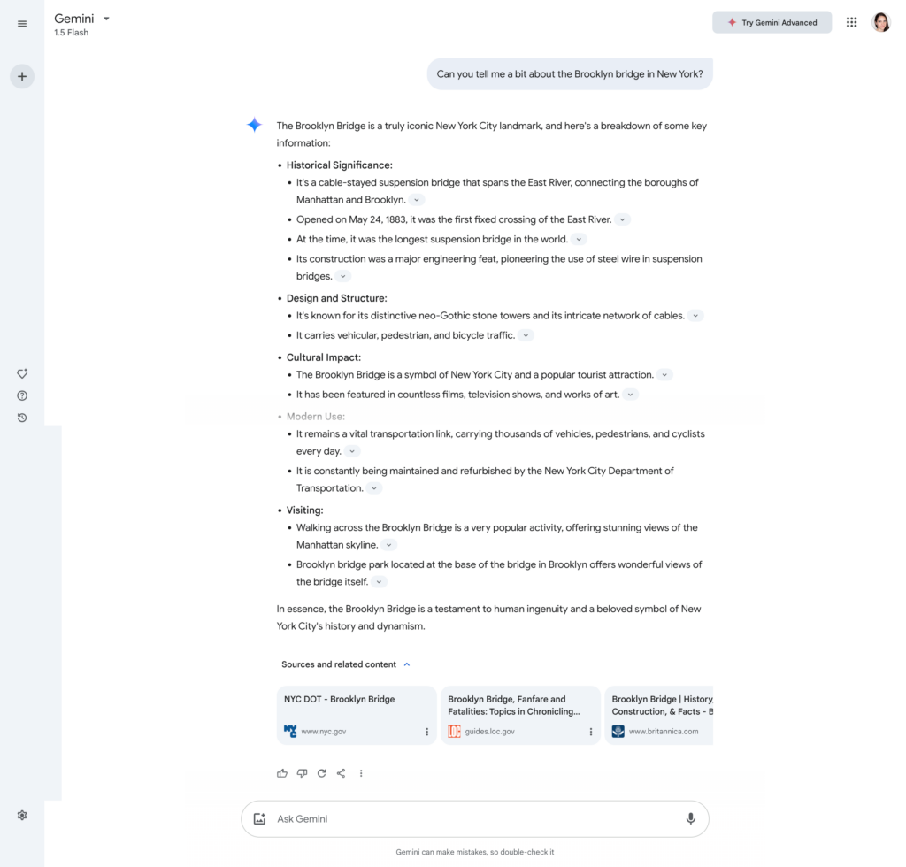Viewport: 906px width, 867px height.
Task: Expand chevron after 'every day.'
Action: coord(352,451)
